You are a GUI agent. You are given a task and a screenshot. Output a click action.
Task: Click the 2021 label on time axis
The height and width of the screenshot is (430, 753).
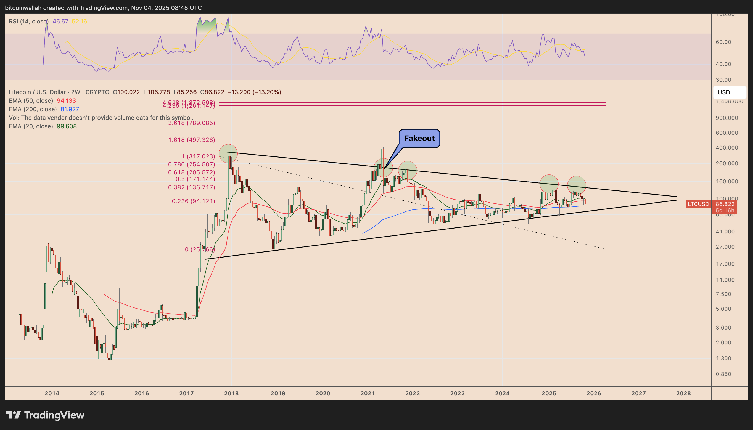[x=368, y=393]
